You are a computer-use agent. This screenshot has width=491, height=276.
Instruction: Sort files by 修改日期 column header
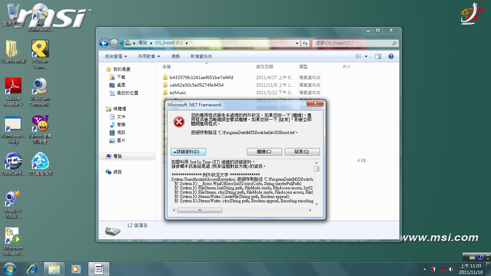[265, 67]
